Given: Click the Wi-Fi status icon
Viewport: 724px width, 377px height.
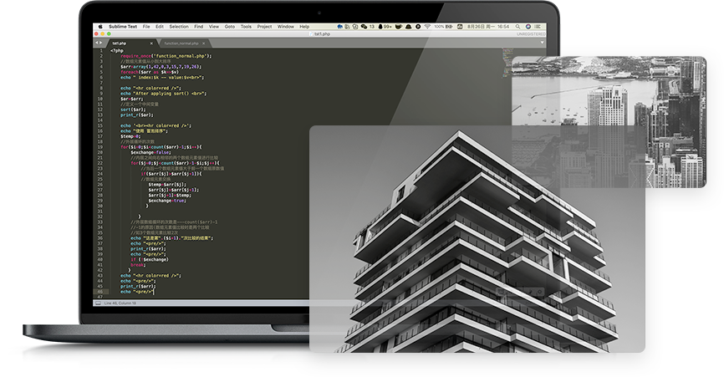Looking at the screenshot, I should point(426,27).
